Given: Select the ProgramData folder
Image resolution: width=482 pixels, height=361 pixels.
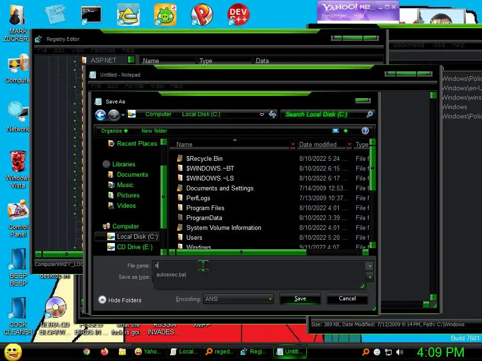Looking at the screenshot, I should (x=204, y=218).
